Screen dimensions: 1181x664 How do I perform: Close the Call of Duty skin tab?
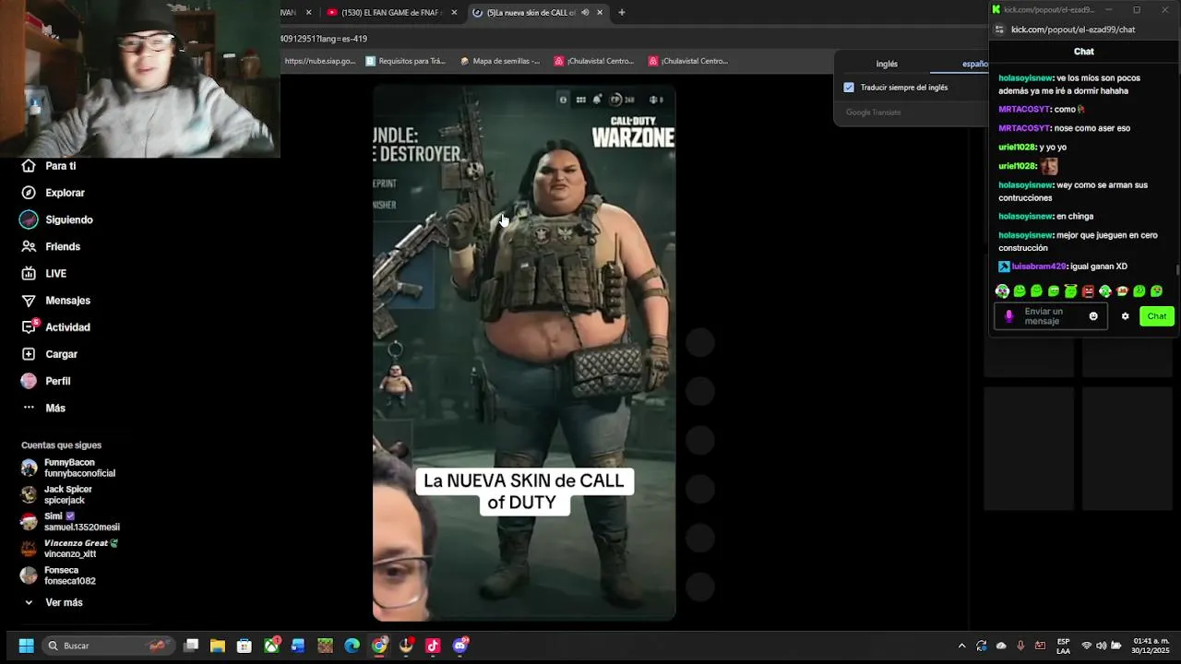click(x=600, y=12)
